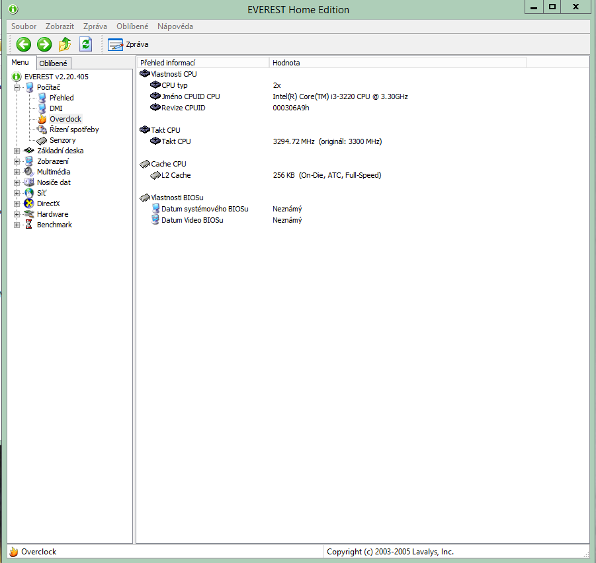
Task: Switch to the Oblíbené tab
Action: click(53, 63)
